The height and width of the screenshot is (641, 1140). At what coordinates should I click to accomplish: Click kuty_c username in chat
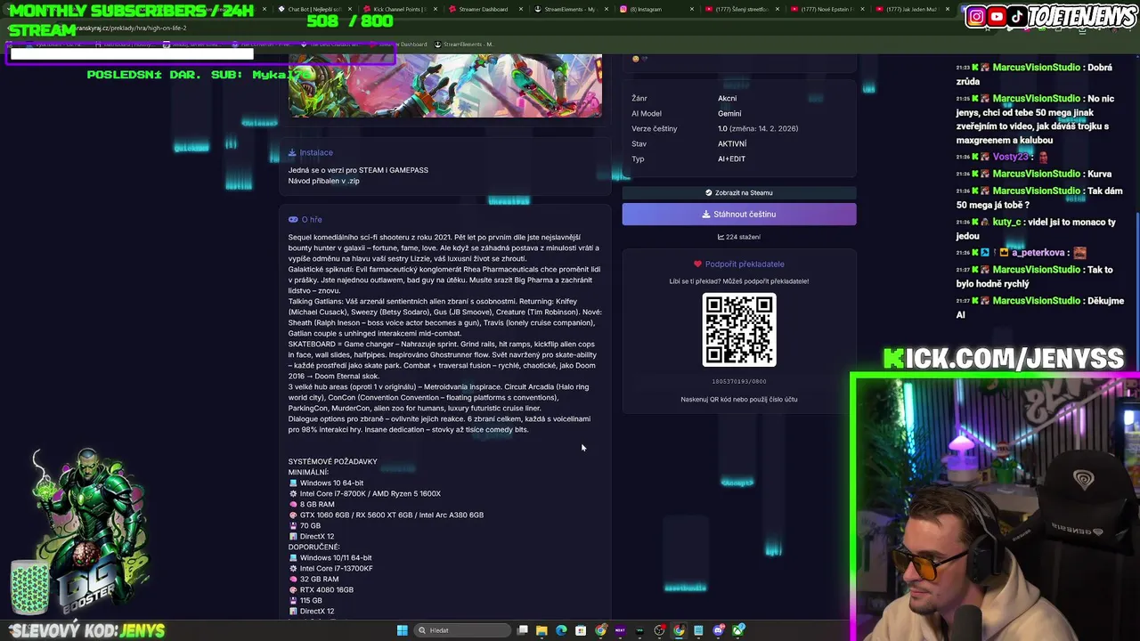[x=1006, y=222]
